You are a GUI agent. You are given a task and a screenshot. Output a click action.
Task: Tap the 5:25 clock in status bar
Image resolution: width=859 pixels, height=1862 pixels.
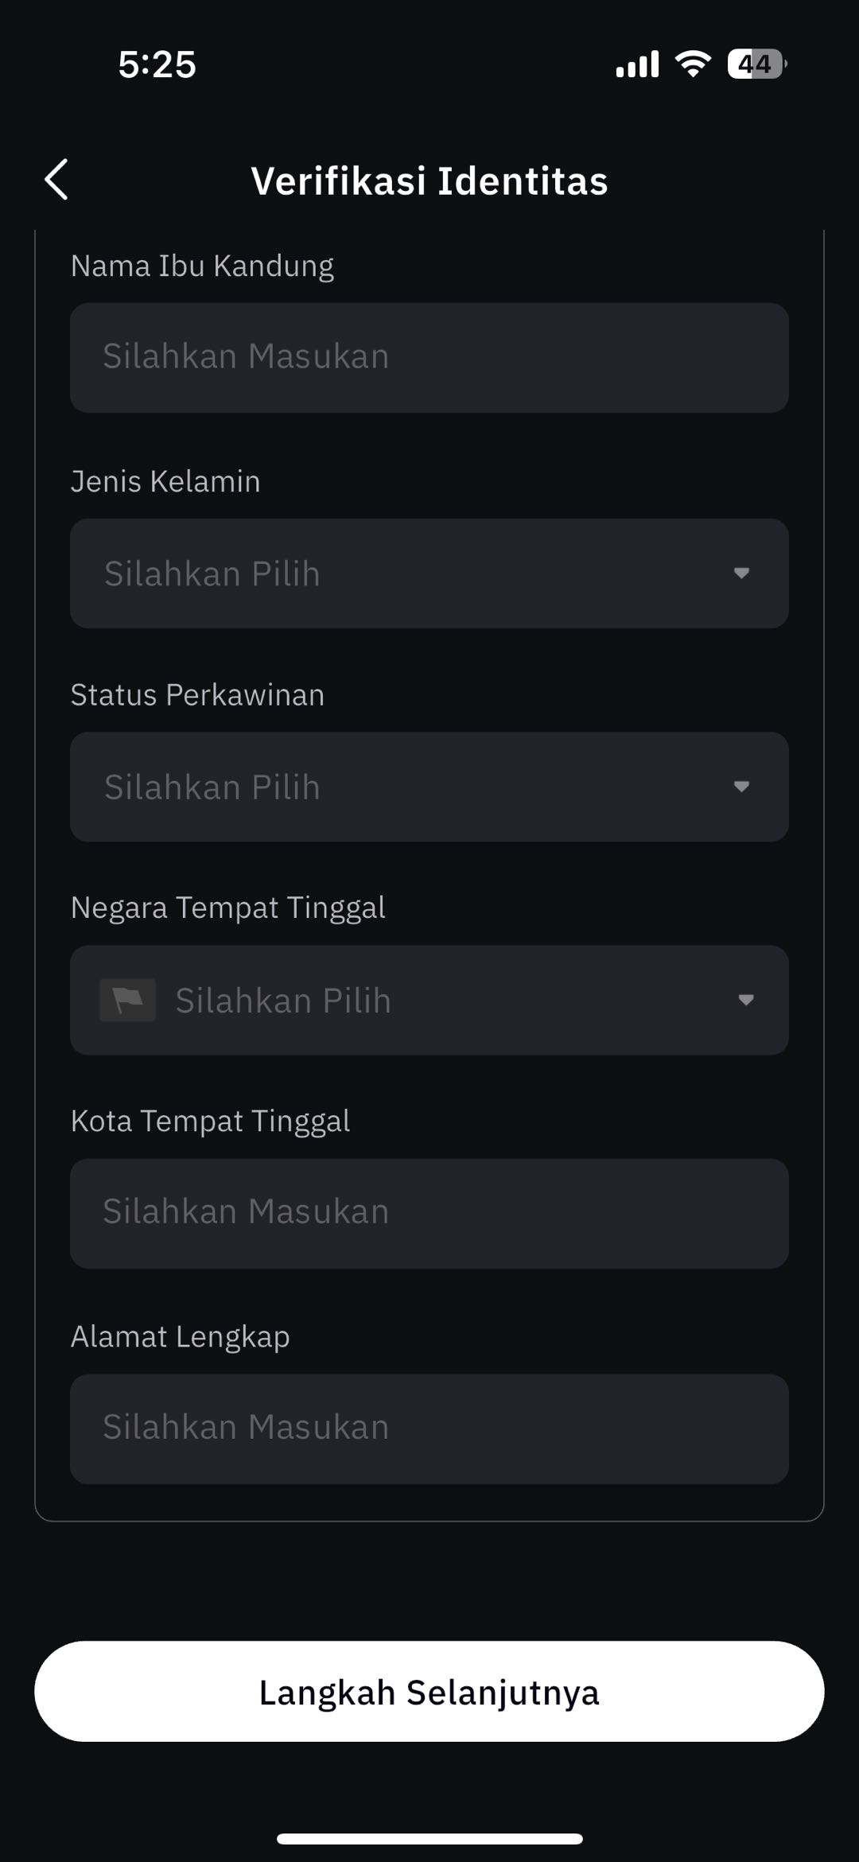157,64
